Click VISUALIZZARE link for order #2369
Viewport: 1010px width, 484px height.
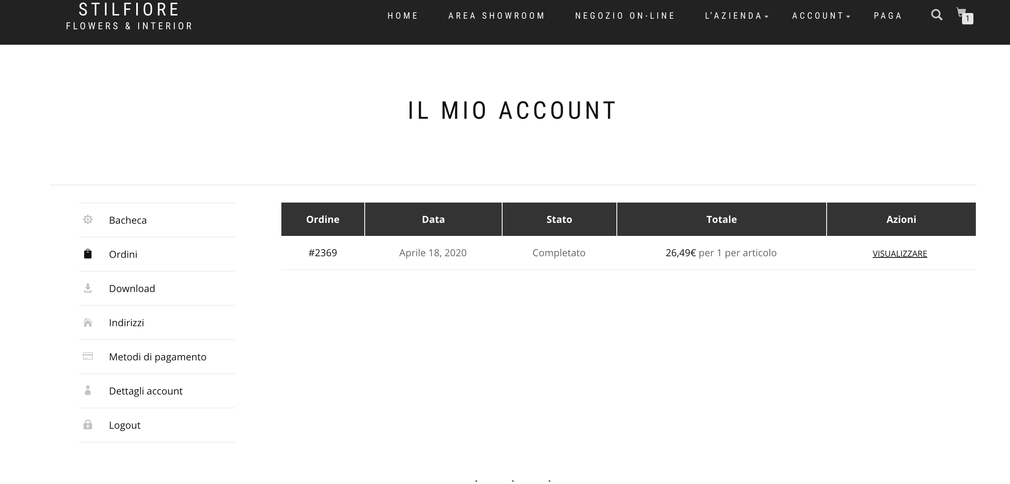tap(900, 253)
